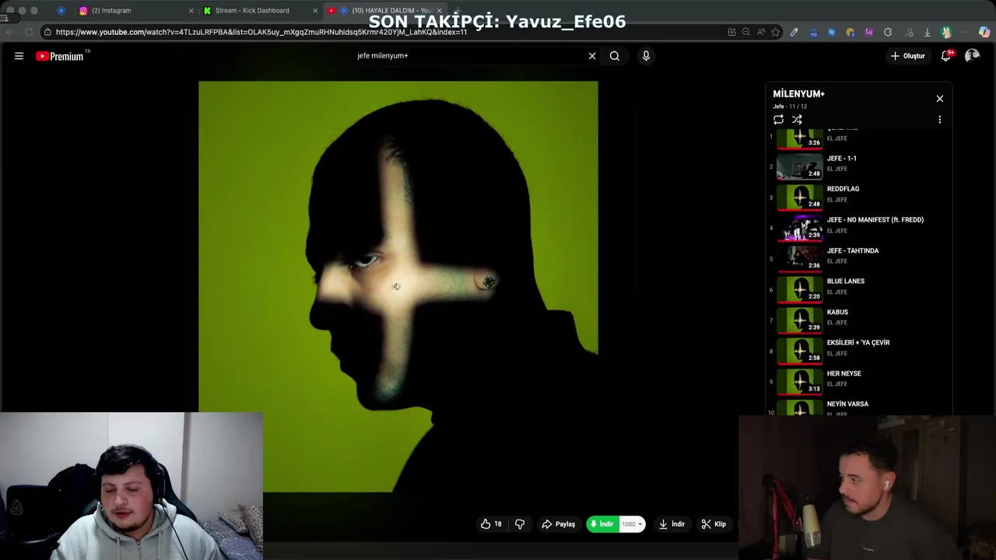Dislike the video with the thumbs-down icon

[520, 524]
